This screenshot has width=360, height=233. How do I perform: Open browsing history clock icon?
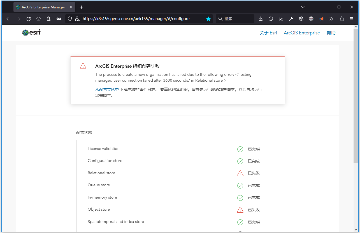point(271,19)
